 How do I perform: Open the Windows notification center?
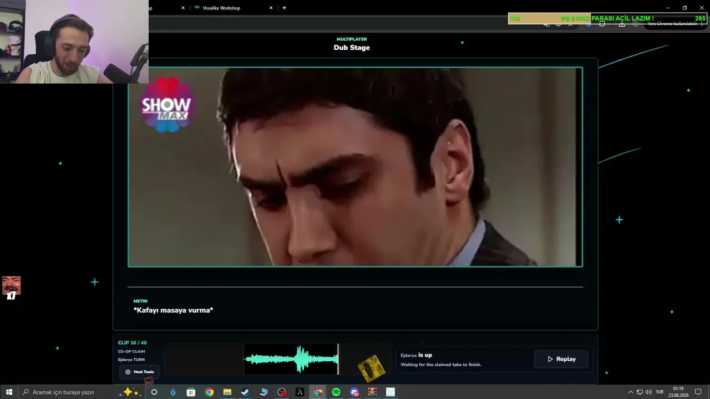click(698, 392)
